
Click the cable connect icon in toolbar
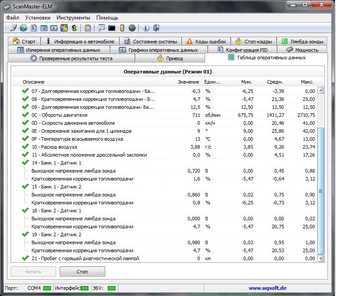click(x=13, y=28)
